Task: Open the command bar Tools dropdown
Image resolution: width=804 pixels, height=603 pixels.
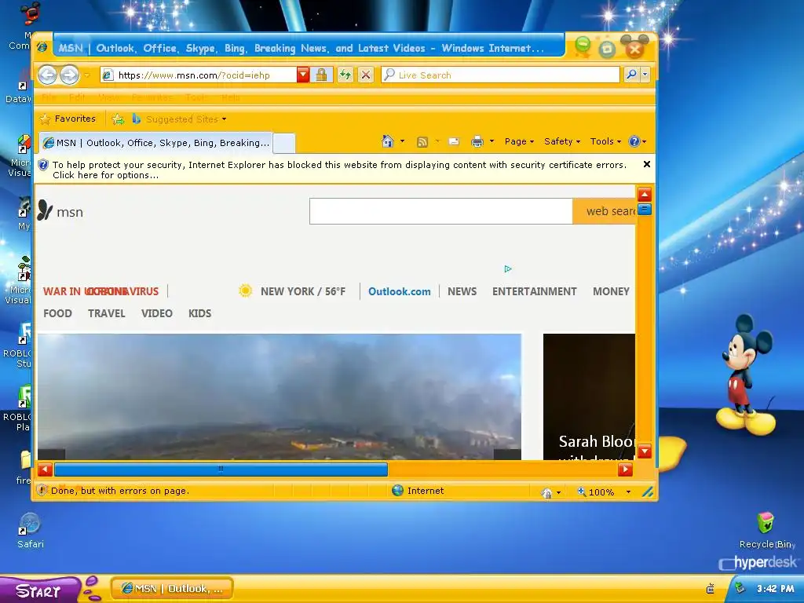Action: click(x=605, y=141)
